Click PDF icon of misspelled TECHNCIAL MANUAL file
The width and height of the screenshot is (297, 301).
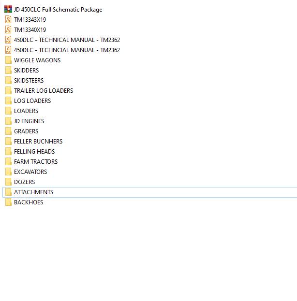point(8,50)
